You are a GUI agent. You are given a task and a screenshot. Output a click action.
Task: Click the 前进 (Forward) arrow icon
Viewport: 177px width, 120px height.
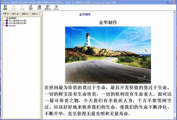pyautogui.click(x=22, y=7)
